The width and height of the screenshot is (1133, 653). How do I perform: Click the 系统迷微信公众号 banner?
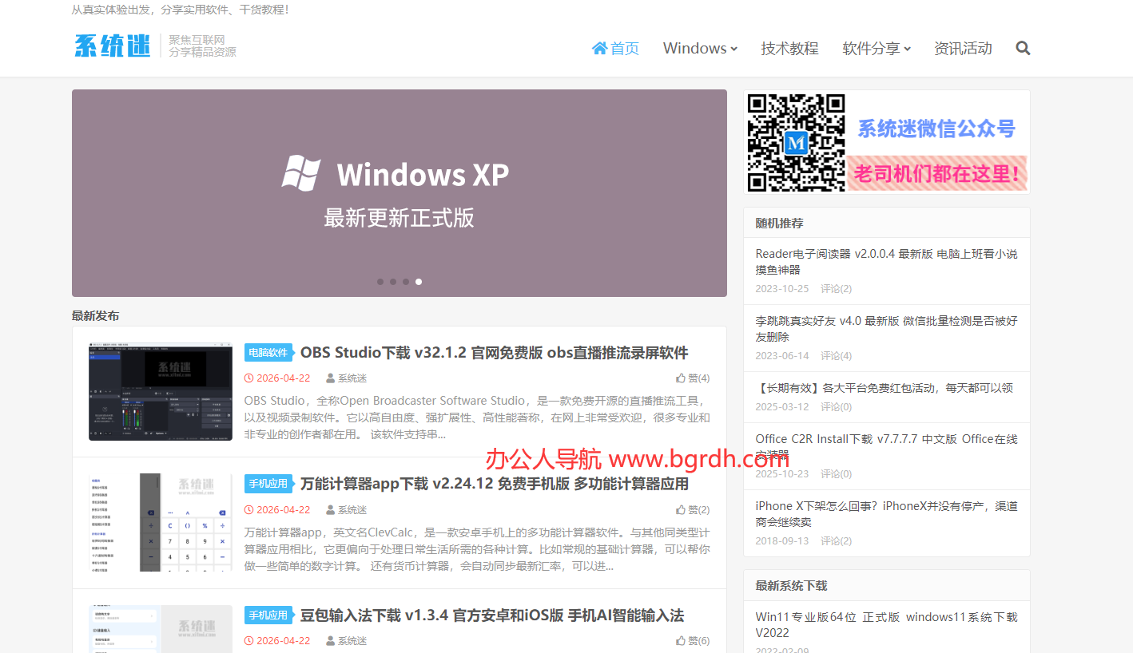click(887, 142)
